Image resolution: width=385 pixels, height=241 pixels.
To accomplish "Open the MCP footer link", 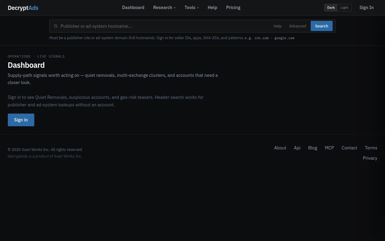I will 329,148.
